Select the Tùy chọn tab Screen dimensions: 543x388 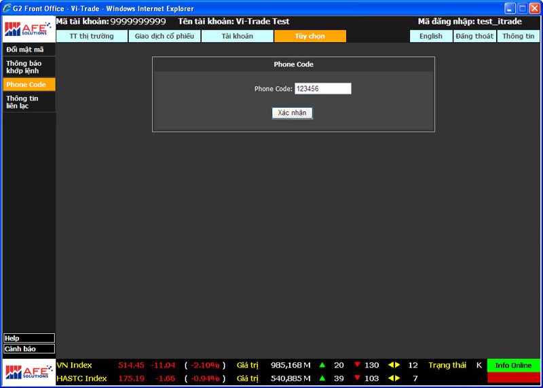310,36
